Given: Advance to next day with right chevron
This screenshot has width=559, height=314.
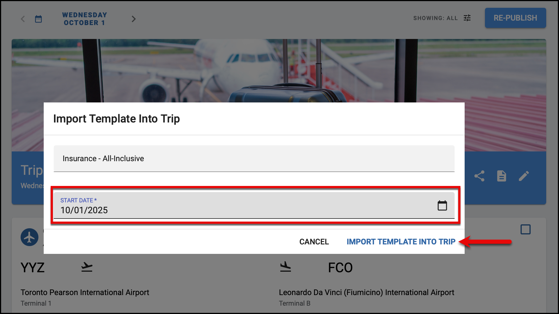Looking at the screenshot, I should click(134, 19).
